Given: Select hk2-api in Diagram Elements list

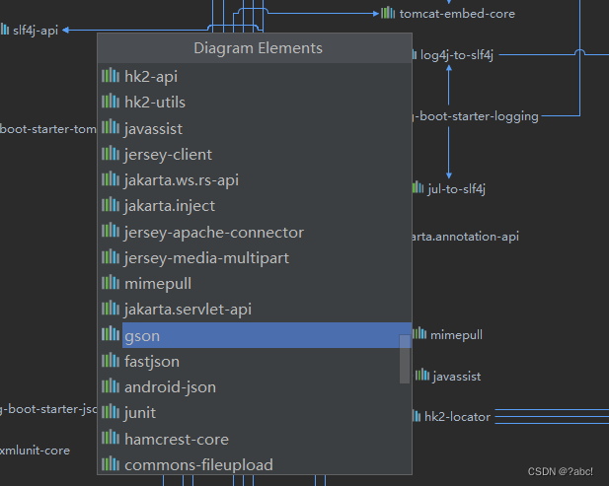Looking at the screenshot, I should 255,77.
